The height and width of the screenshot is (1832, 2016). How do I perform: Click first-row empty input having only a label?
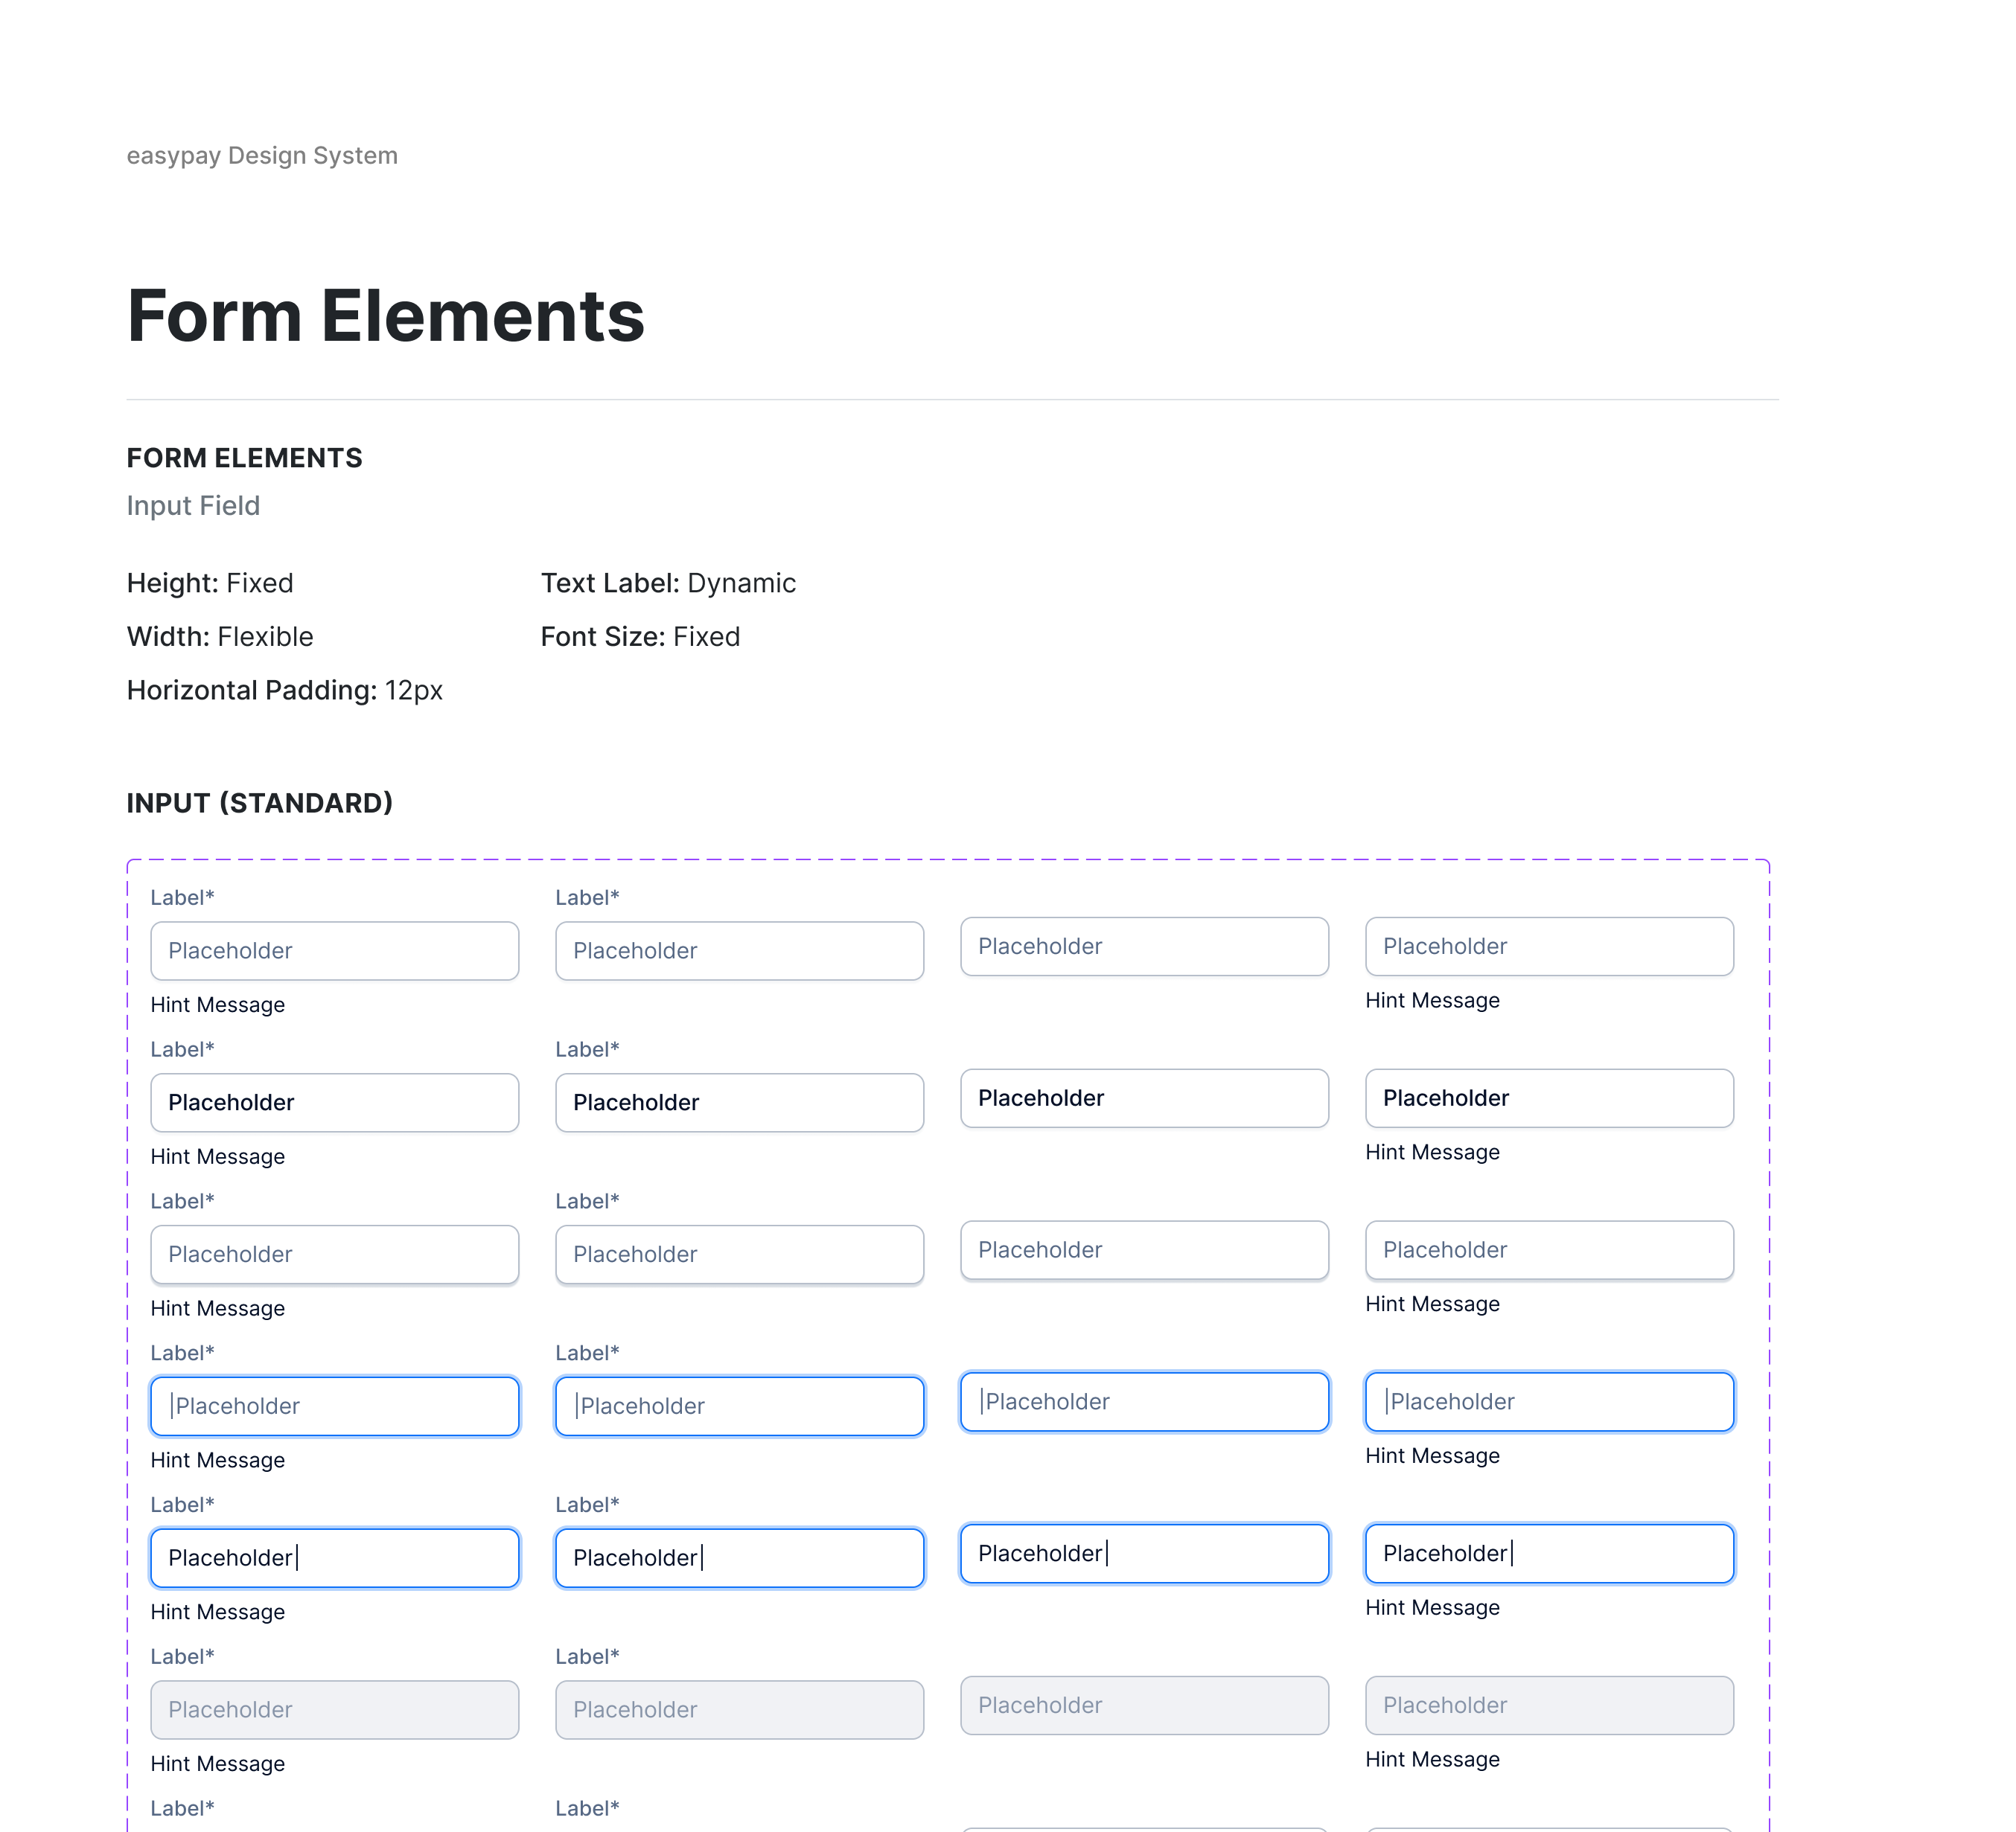click(x=739, y=950)
